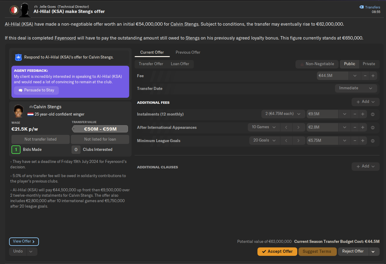This screenshot has width=386, height=264.
Task: Open the Feyenoord club badge icon
Action: pyautogui.click(x=14, y=10)
